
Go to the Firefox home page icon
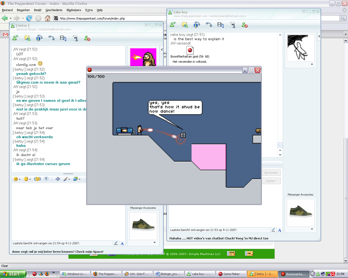coord(48,18)
